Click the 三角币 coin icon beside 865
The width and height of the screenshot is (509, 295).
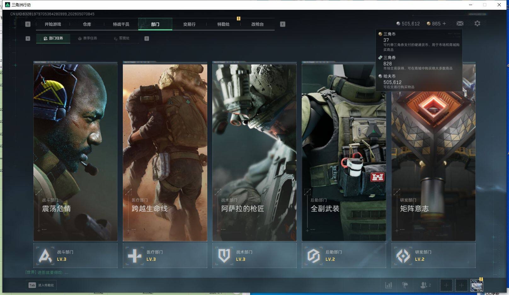click(x=428, y=24)
